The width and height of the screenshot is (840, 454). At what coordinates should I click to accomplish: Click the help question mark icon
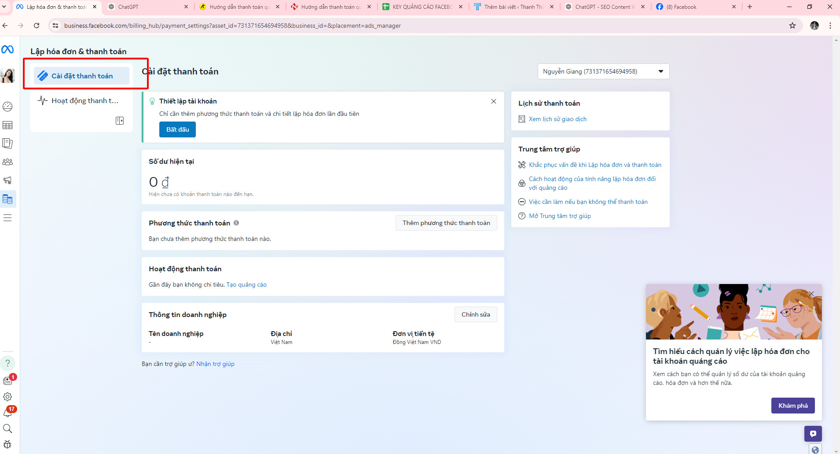tap(7, 363)
